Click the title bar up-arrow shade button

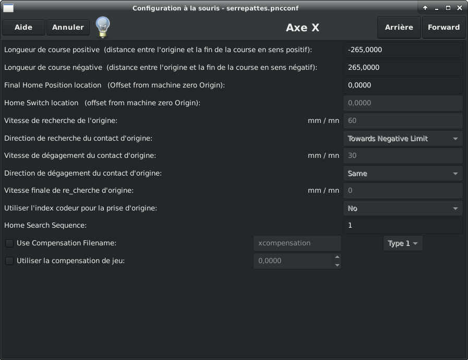coord(425,8)
